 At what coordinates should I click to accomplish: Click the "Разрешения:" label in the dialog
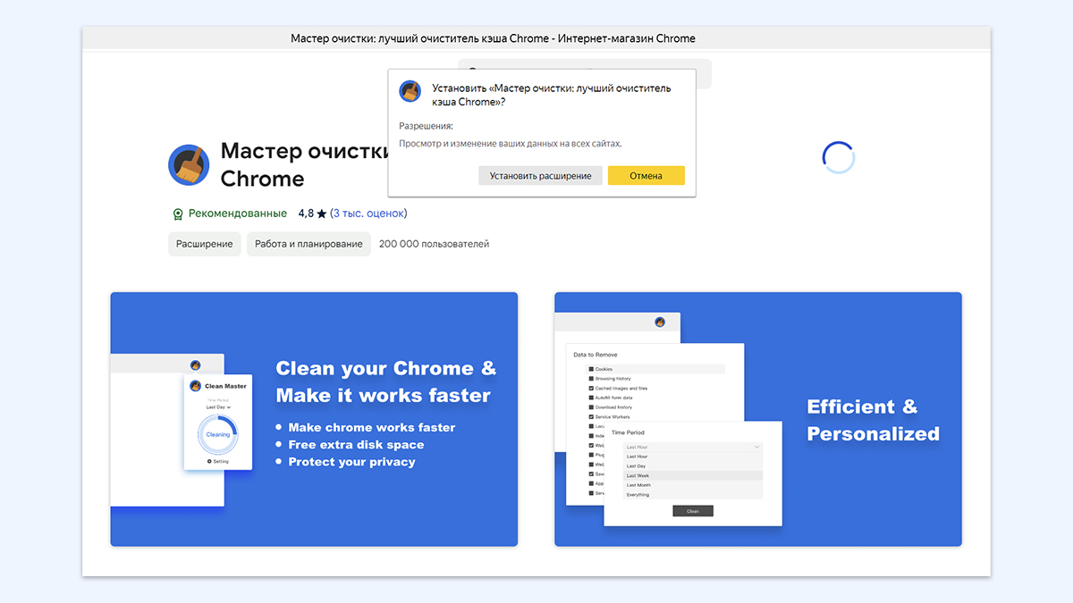426,126
